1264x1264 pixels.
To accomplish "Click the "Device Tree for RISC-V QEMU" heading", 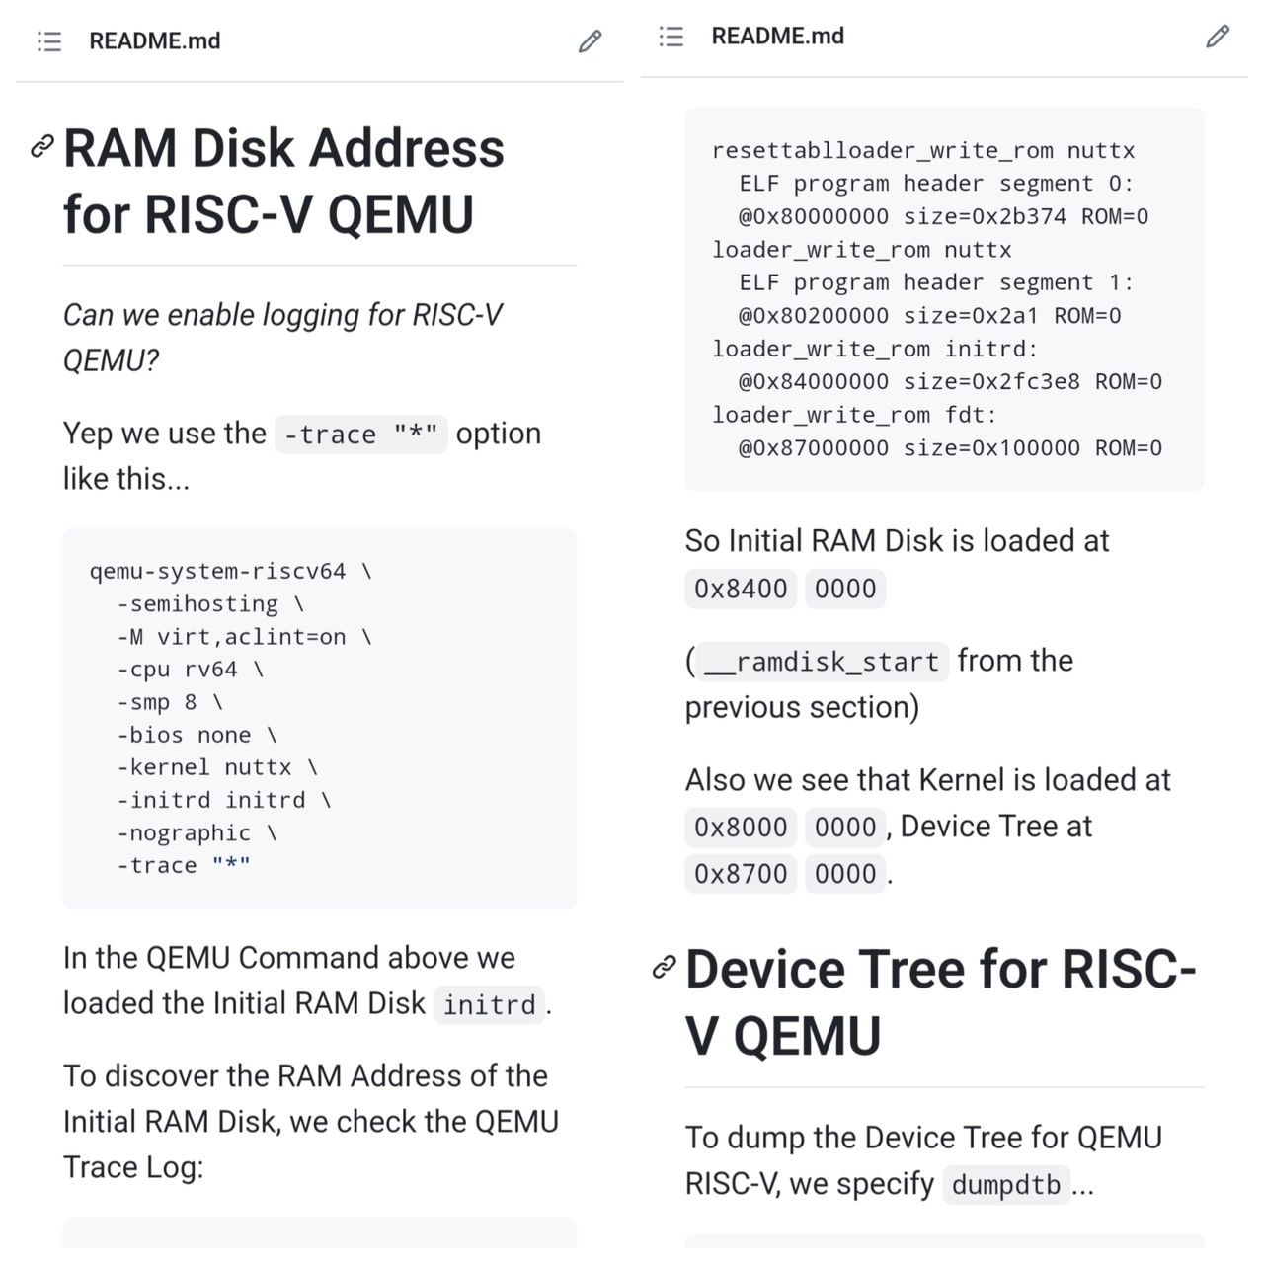I will (x=939, y=1001).
